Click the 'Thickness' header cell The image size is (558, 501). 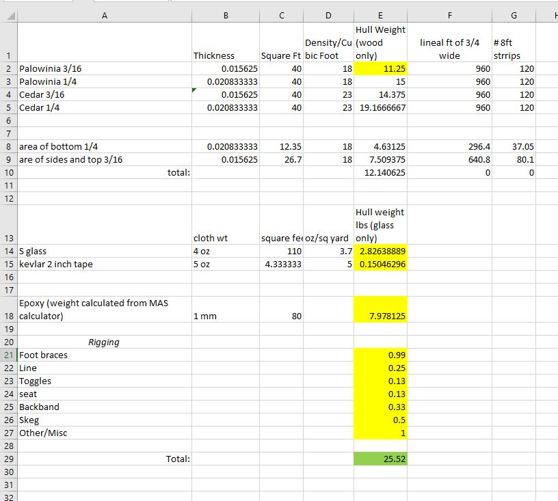click(226, 42)
